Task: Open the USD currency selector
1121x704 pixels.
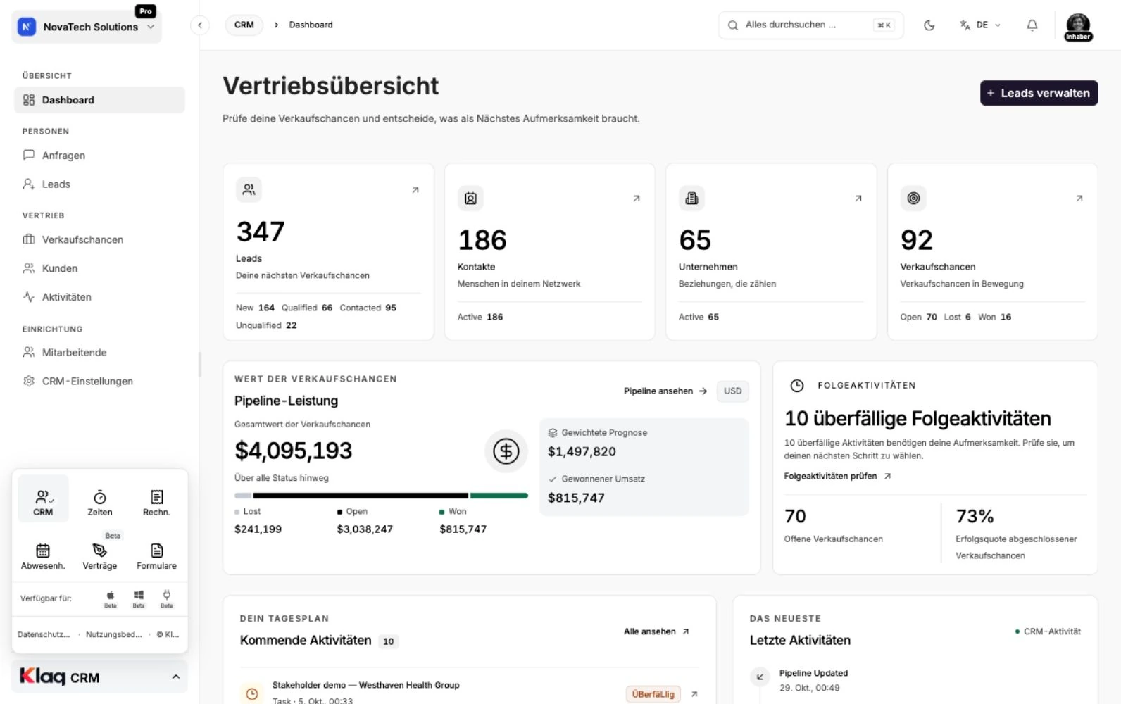Action: 732,391
